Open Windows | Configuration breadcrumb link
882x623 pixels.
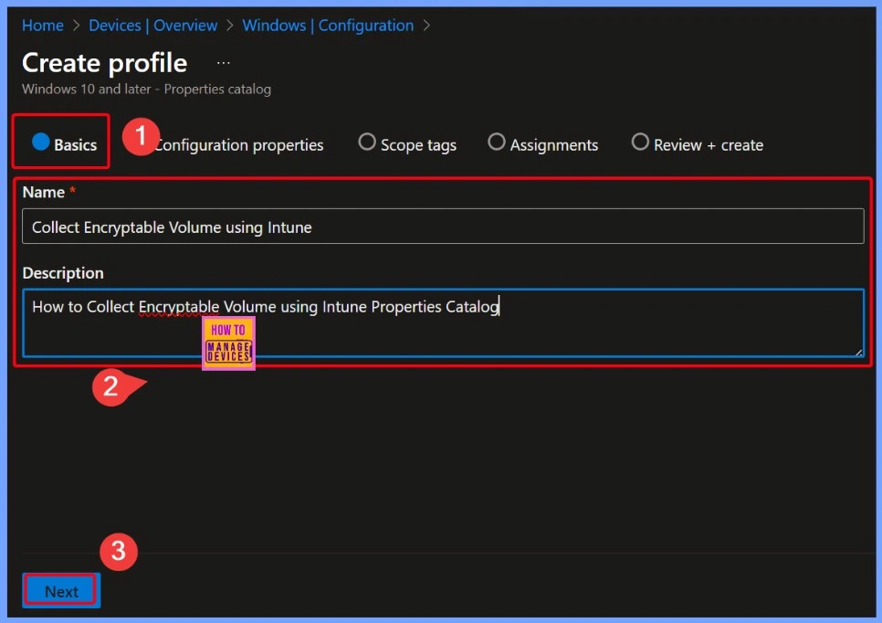(328, 26)
